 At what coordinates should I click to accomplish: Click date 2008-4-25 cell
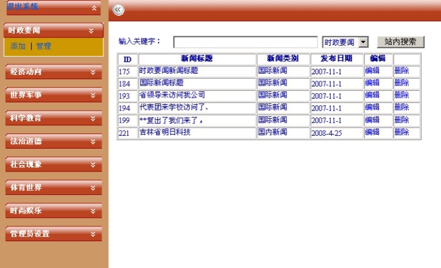click(x=327, y=133)
